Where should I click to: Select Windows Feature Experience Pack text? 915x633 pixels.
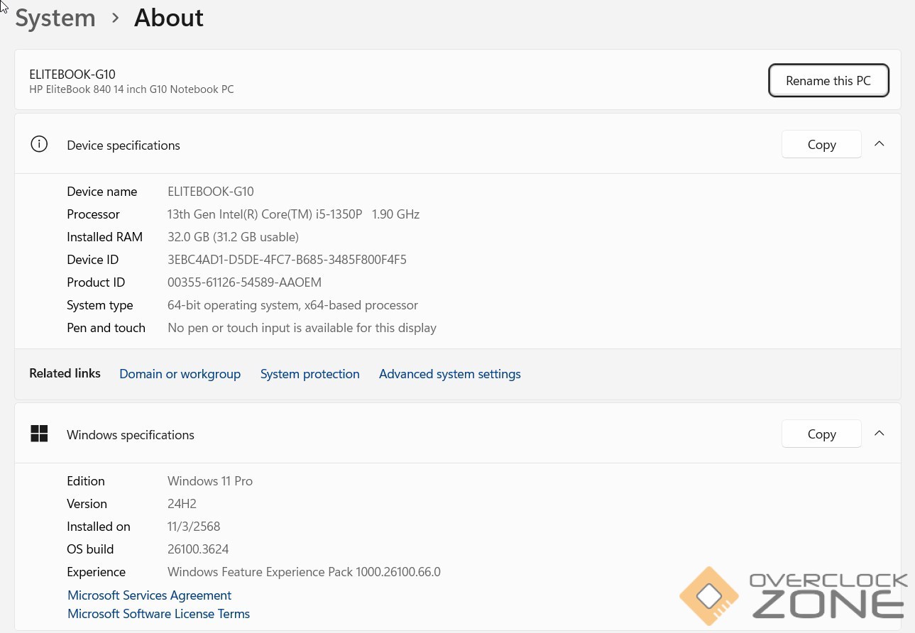(x=304, y=572)
